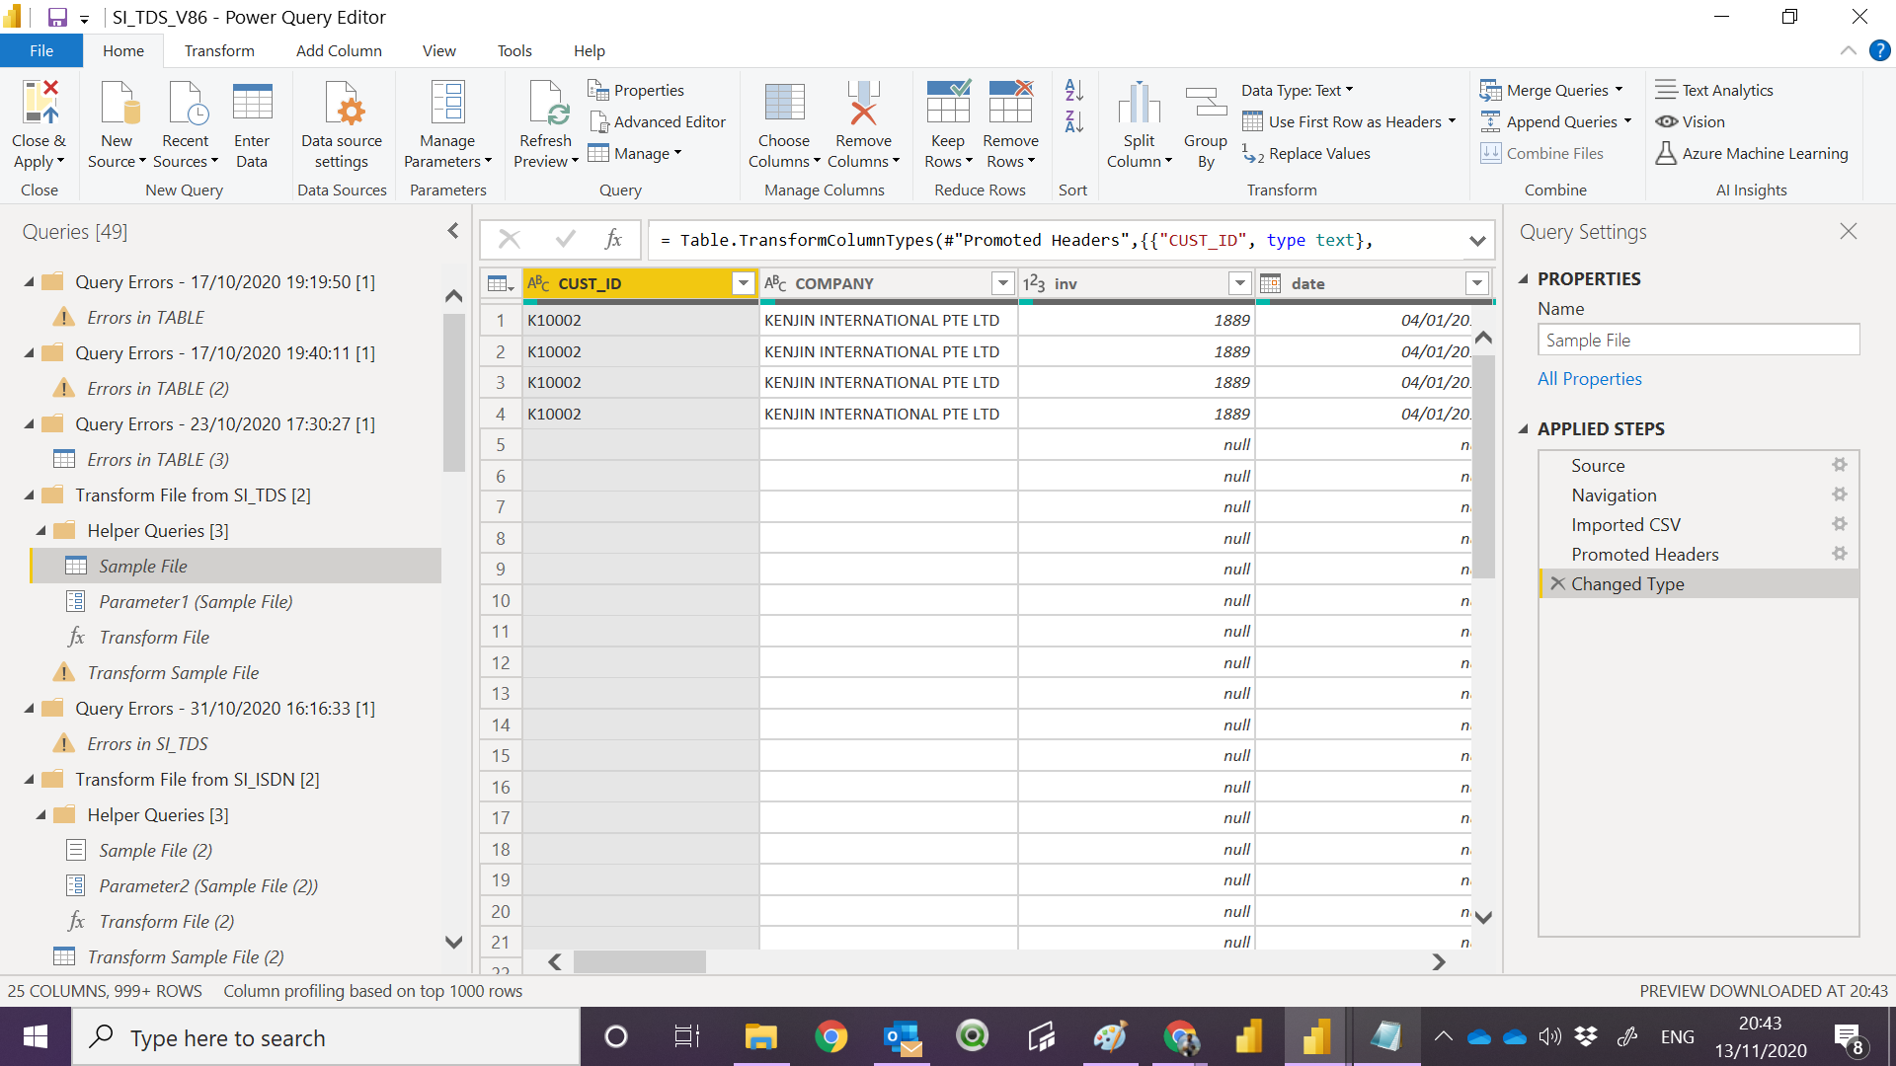Image resolution: width=1896 pixels, height=1066 pixels.
Task: Click the Close & Apply icon
Action: click(39, 103)
